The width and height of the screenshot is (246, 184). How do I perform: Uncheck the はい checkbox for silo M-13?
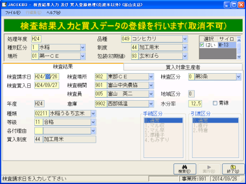(202, 45)
